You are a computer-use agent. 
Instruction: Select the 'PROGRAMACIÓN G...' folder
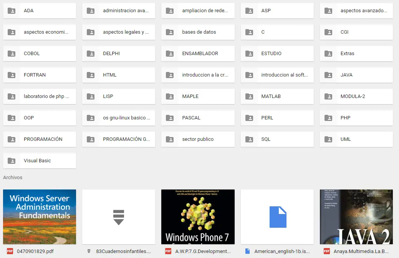[x=119, y=139]
